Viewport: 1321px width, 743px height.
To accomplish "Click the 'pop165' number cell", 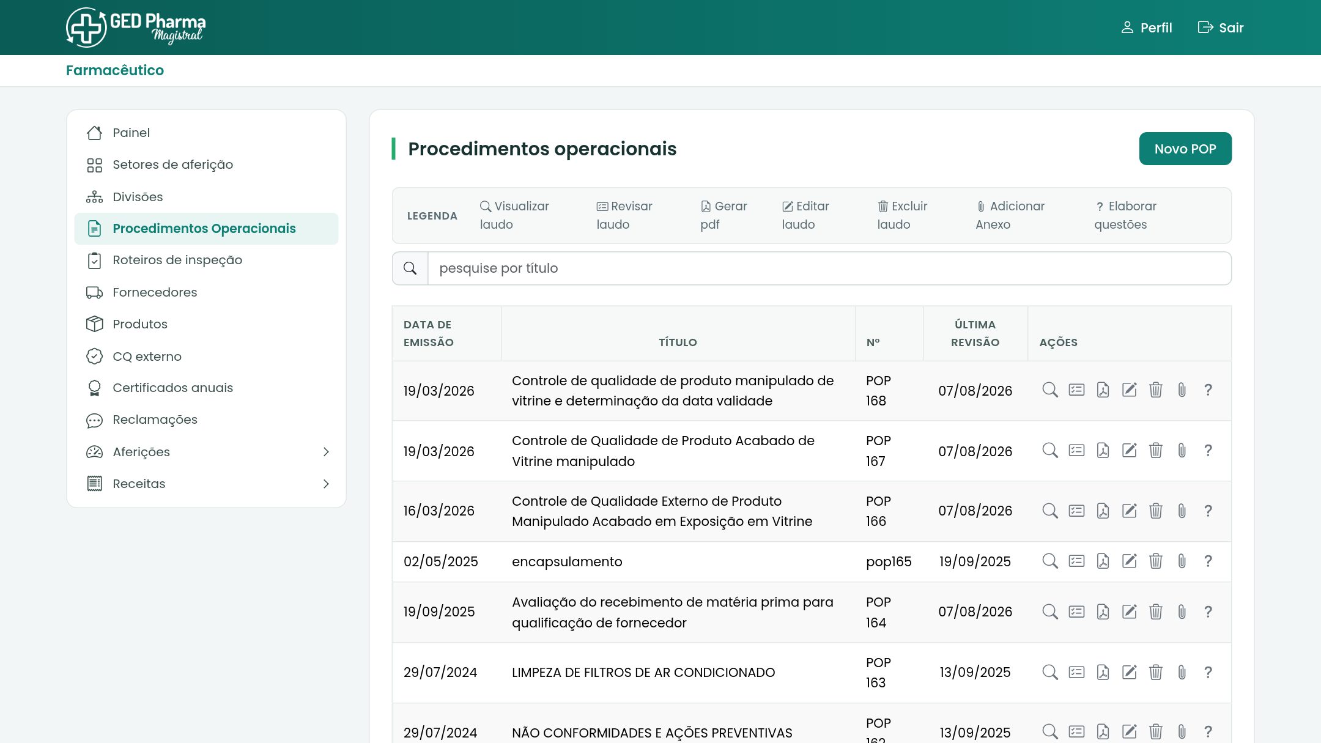I will (x=889, y=561).
